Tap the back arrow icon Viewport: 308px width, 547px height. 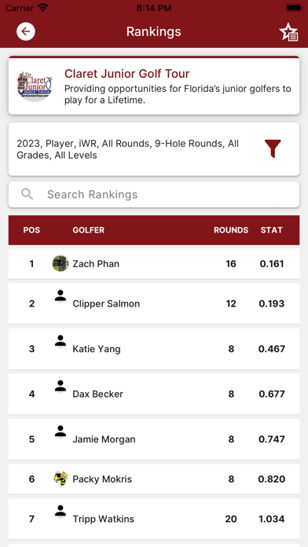pos(26,31)
